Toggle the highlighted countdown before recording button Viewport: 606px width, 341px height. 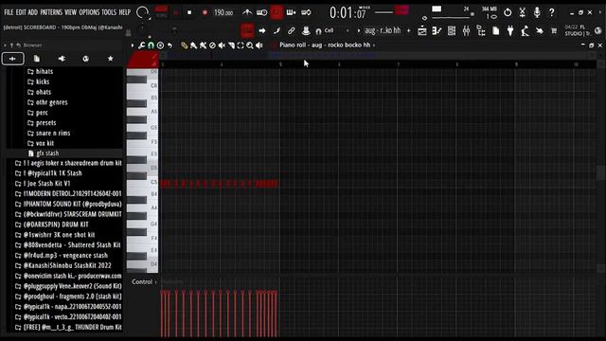276,12
